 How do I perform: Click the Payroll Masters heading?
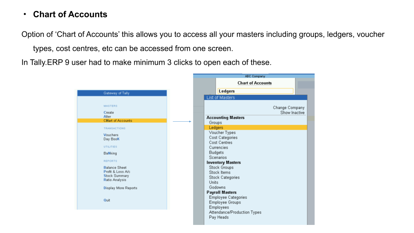(222, 192)
